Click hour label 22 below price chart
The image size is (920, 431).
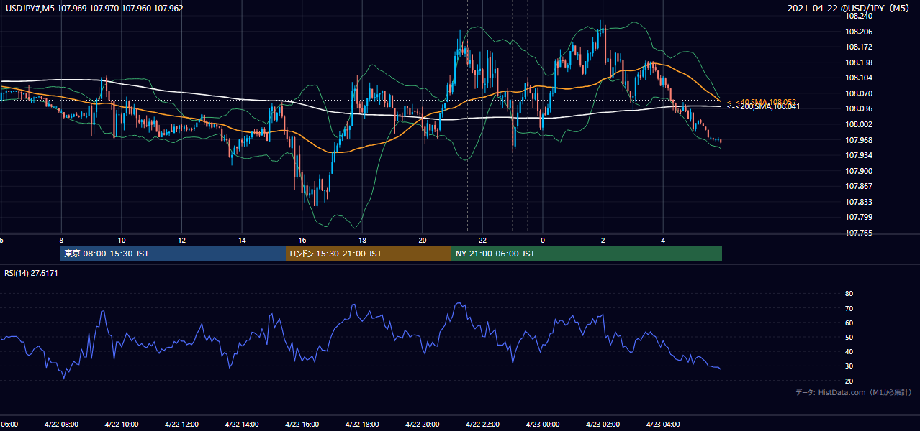(482, 241)
